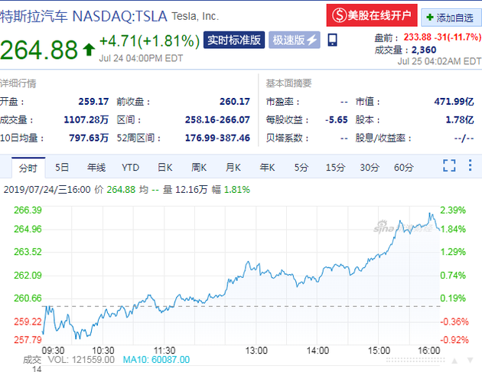Image resolution: width=482 pixels, height=372 pixels.
Task: Click the 美股在线开户 red button
Action: click(372, 15)
